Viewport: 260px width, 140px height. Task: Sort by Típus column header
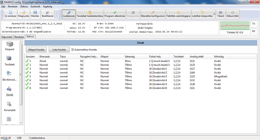click(x=69, y=57)
